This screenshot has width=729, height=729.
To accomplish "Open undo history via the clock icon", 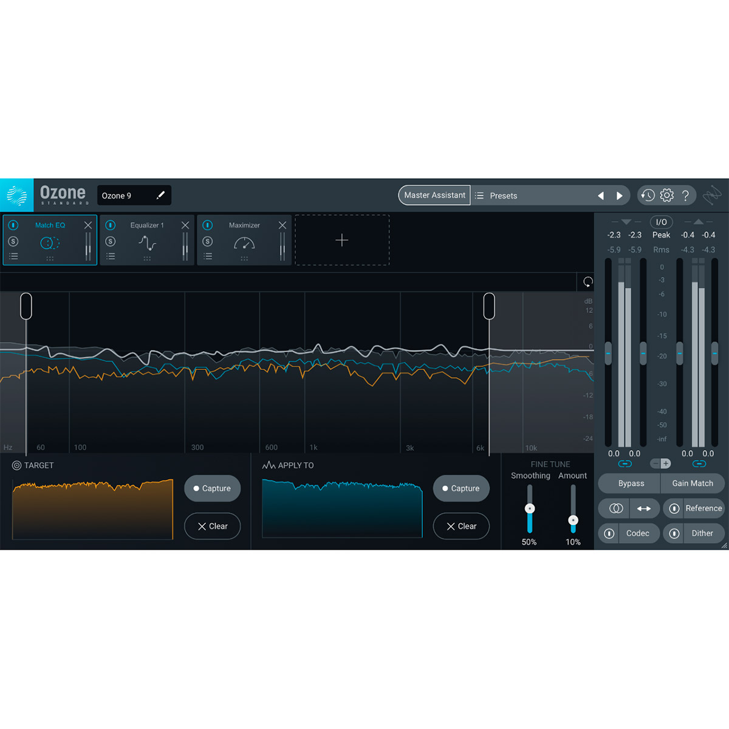I will [x=647, y=195].
